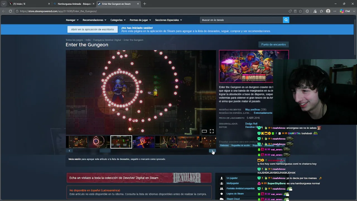Image resolution: width=357 pixels, height=201 pixels.
Task: Click the Multijugador people icon
Action: [x=221, y=183]
